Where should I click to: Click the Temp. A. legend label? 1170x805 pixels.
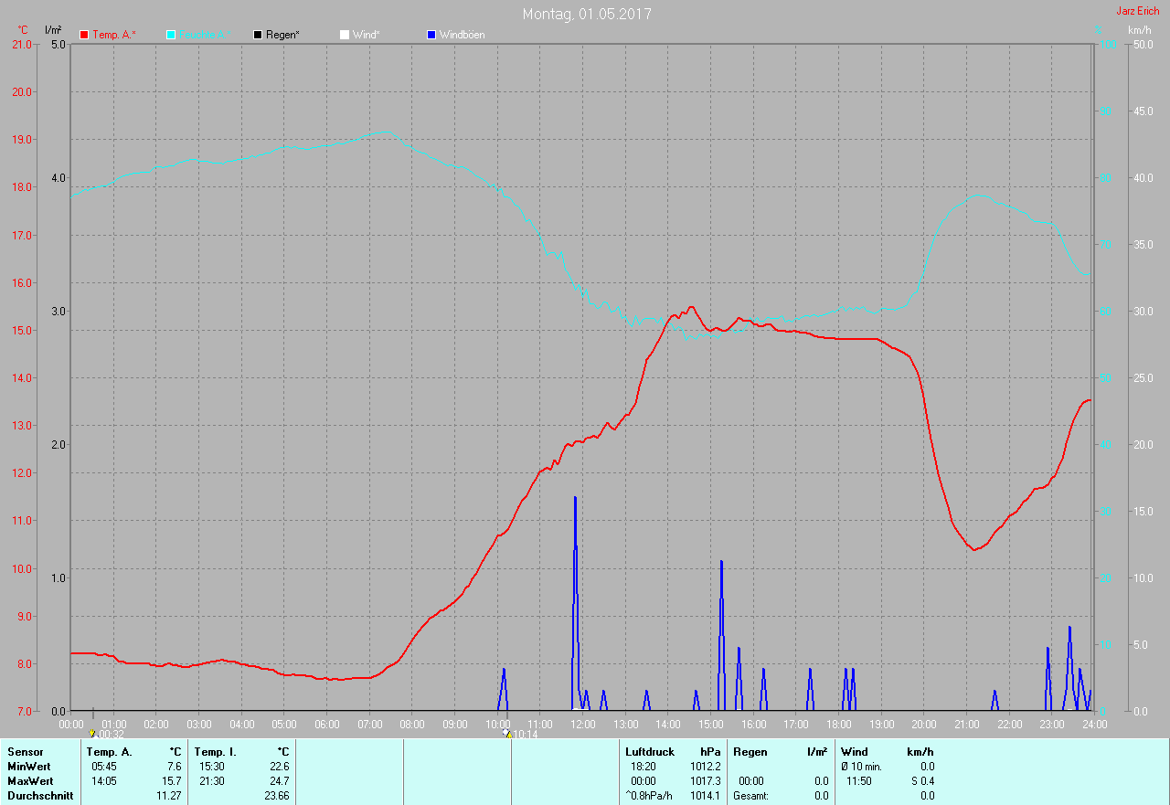coord(113,35)
